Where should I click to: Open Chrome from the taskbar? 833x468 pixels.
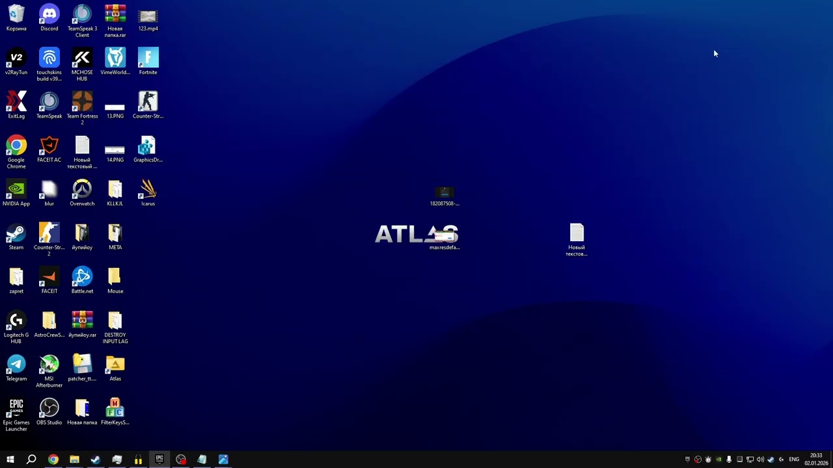click(53, 459)
